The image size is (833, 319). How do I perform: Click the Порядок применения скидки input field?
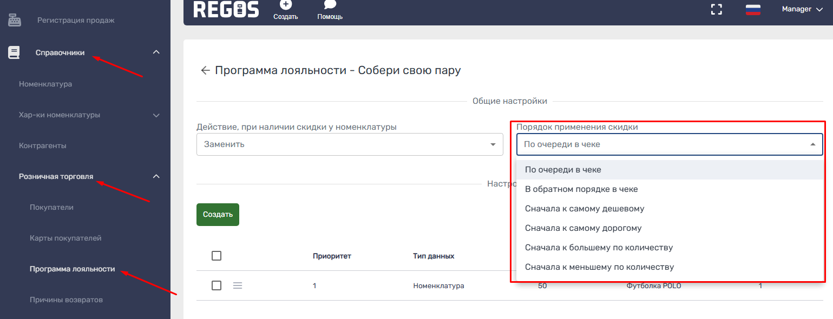coord(663,144)
